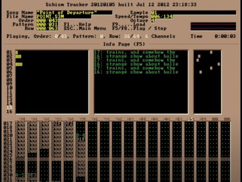Click the DF2 cell in row 017
This screenshot has width=242, height=182.
(69, 123)
